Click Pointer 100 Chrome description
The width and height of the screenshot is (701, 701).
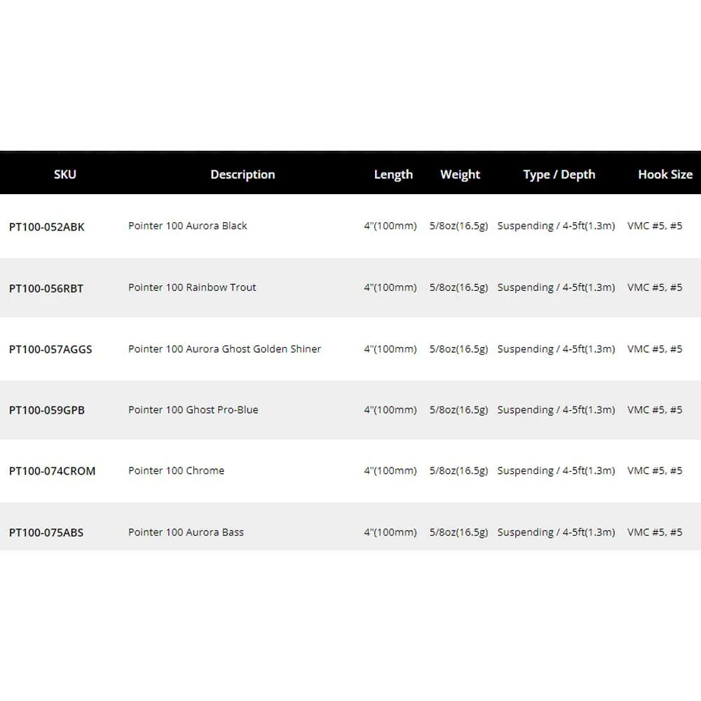click(x=176, y=470)
